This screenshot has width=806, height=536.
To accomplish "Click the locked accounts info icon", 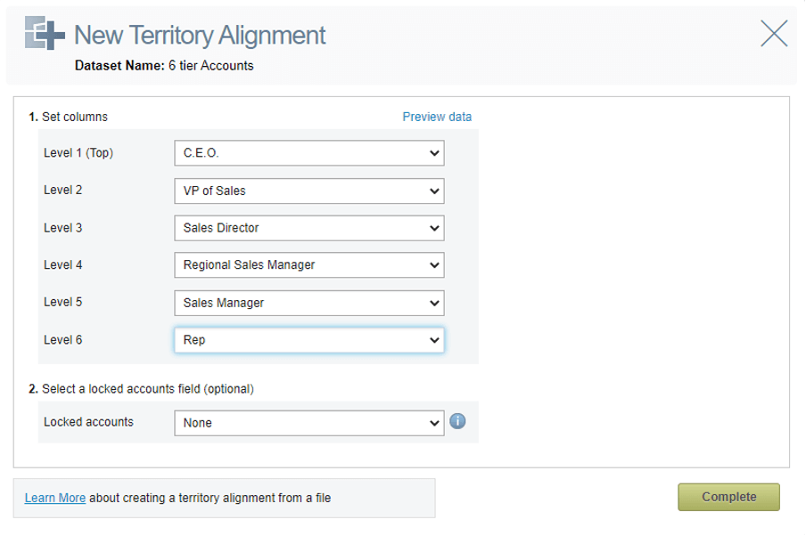I will [457, 421].
